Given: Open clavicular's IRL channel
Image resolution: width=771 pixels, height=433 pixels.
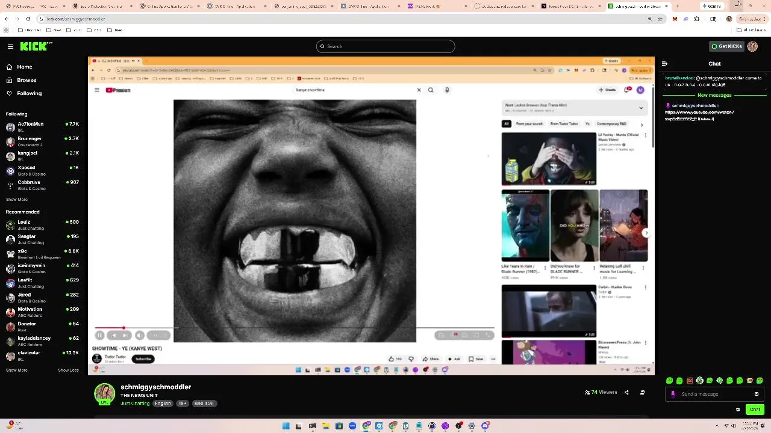Looking at the screenshot, I should [42, 355].
